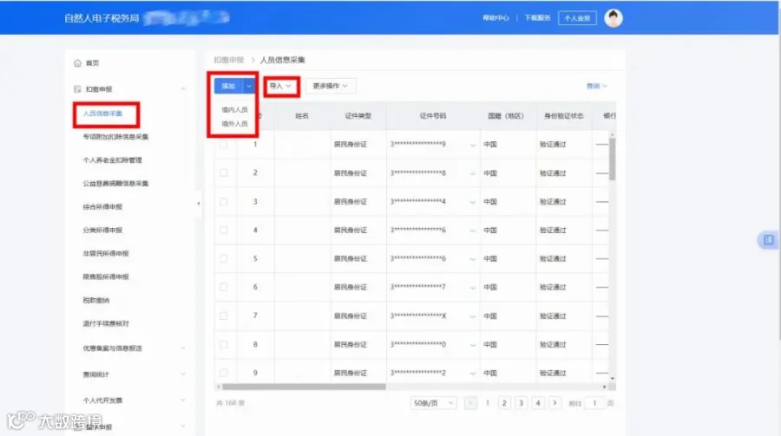The image size is (781, 436).
Task: Open the 导入 dropdown
Action: click(281, 86)
